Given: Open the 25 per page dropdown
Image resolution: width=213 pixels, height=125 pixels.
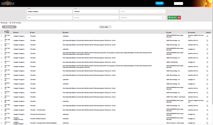Looking at the screenshot, I should pyautogui.click(x=105, y=27).
